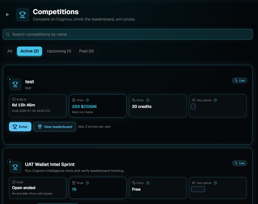Open Prize help icon in UAT Wallet card

pos(87,183)
